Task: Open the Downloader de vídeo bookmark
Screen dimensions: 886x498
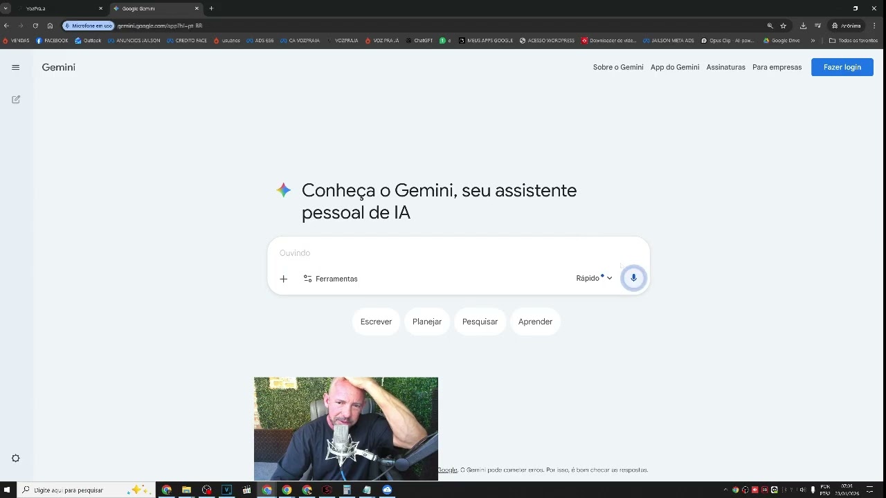Action: 609,41
